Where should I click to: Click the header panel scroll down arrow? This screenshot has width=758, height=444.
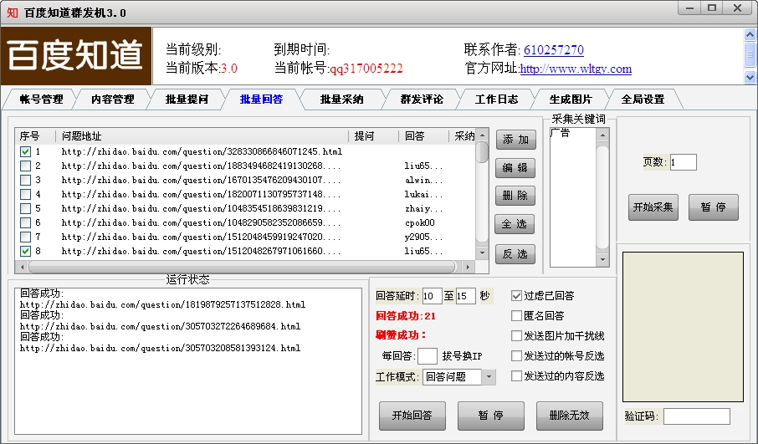pyautogui.click(x=750, y=77)
